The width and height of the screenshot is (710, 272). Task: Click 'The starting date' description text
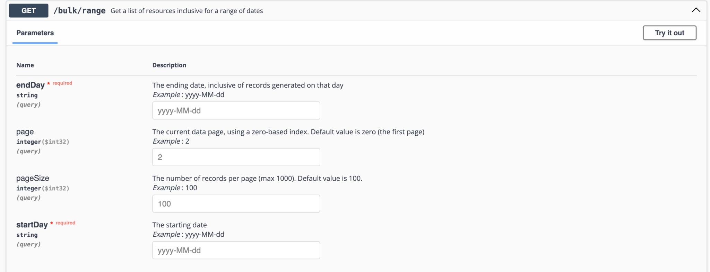click(180, 225)
